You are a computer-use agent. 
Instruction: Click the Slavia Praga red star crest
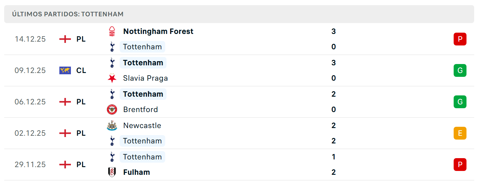[112, 78]
